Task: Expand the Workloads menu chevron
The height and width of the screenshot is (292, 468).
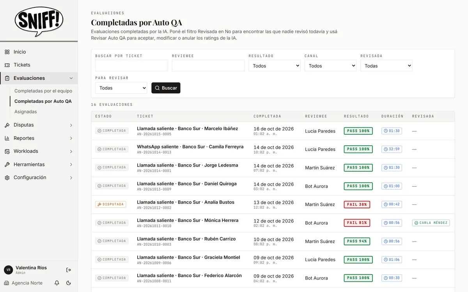Action: (x=71, y=151)
